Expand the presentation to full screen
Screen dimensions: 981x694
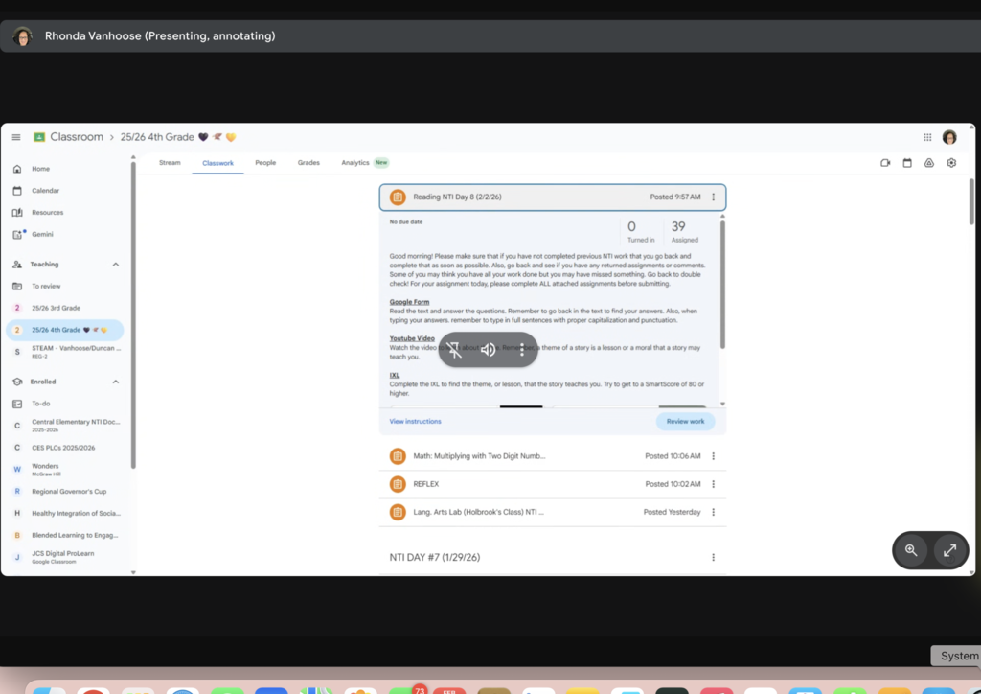tap(949, 550)
